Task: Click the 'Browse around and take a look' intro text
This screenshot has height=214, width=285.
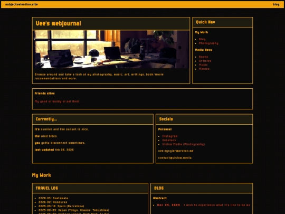Action: [x=99, y=77]
